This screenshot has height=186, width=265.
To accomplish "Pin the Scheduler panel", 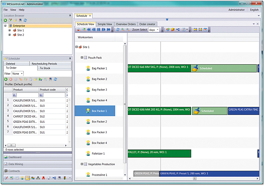I will pos(70,58).
